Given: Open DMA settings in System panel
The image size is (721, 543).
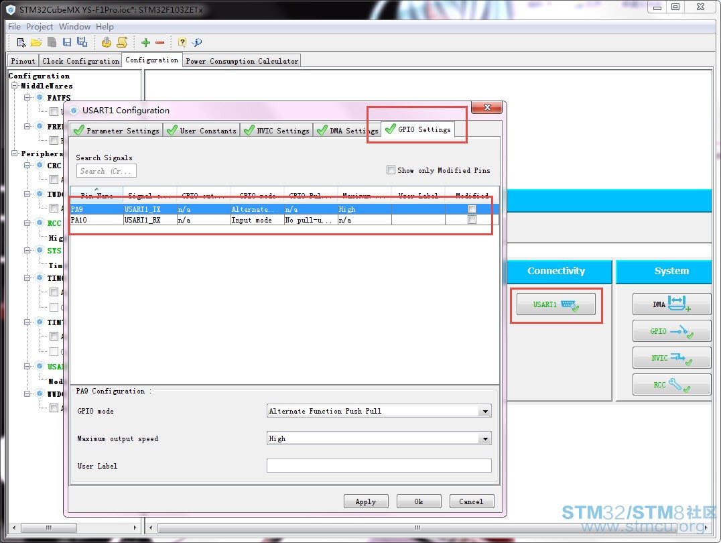Looking at the screenshot, I should coord(672,304).
